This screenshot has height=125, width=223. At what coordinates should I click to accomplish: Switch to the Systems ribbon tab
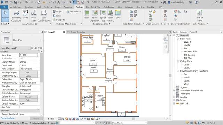coord(48,7)
